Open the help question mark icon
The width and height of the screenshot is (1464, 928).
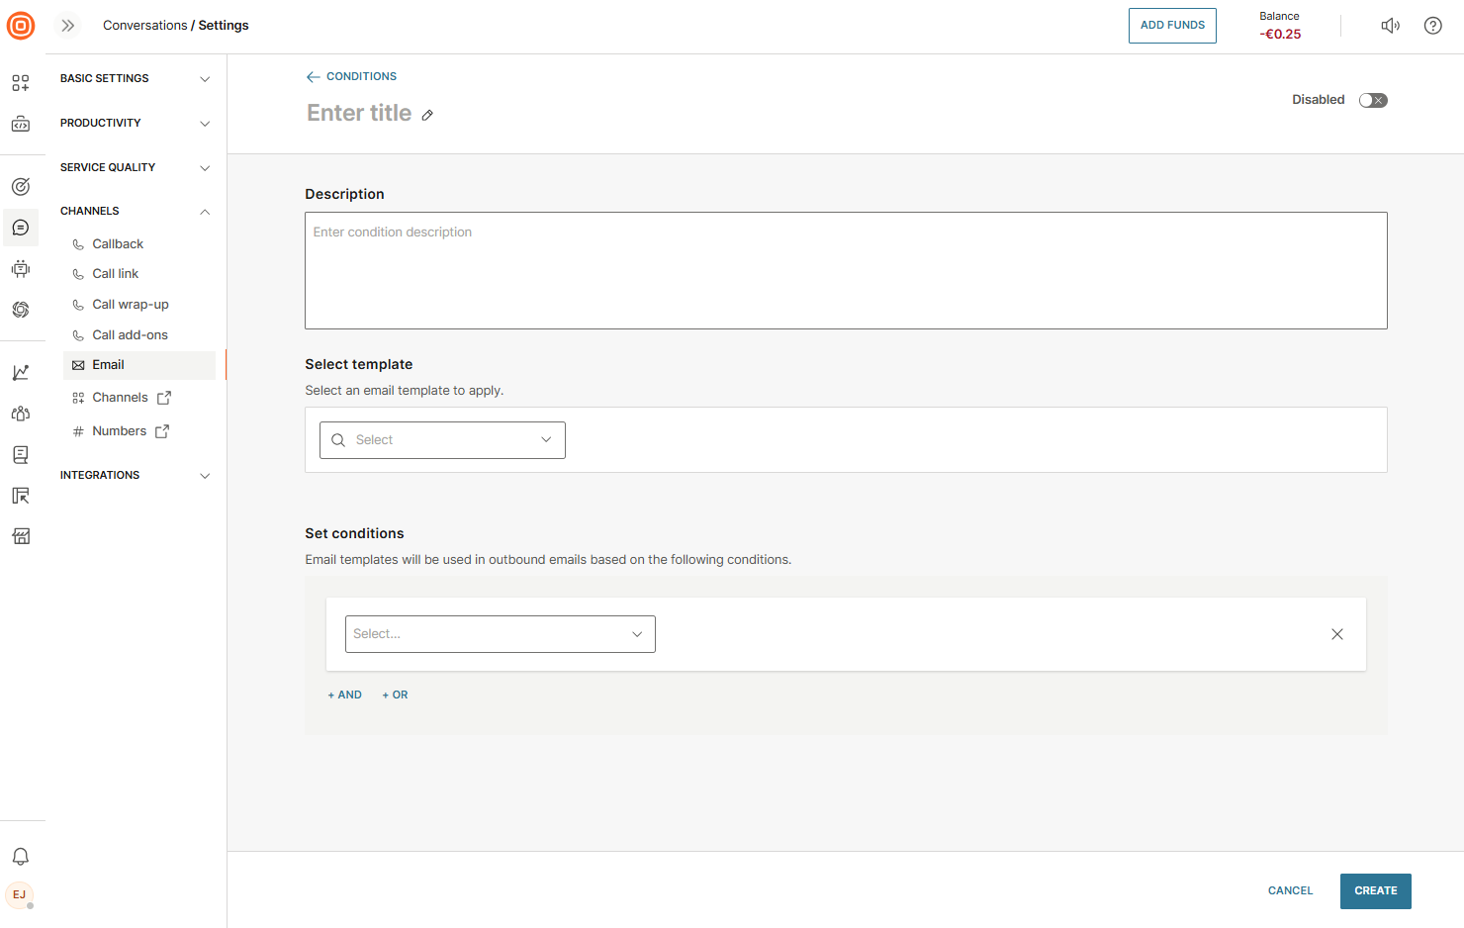click(x=1432, y=26)
